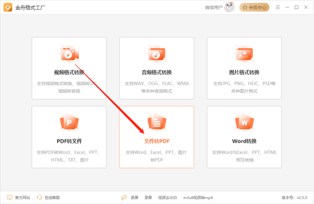Click the video camera conversion icon
Screen dimensions: 314x204
pyautogui.click(x=69, y=54)
